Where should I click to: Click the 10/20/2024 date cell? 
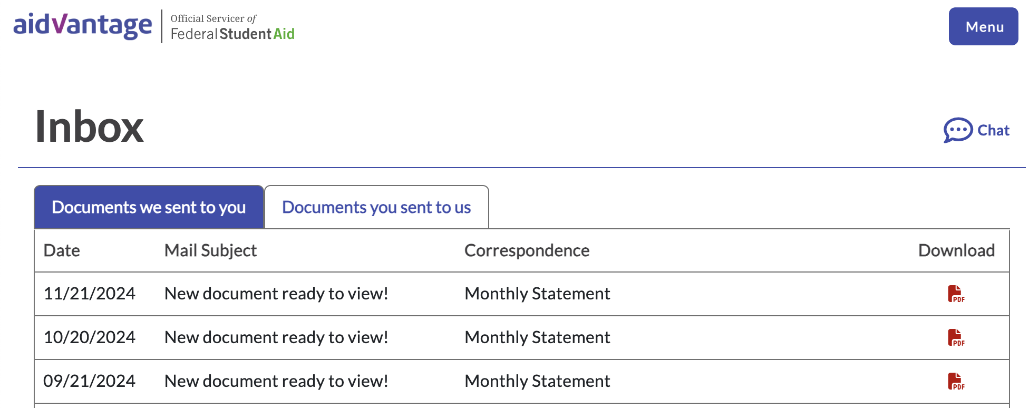[x=89, y=337]
